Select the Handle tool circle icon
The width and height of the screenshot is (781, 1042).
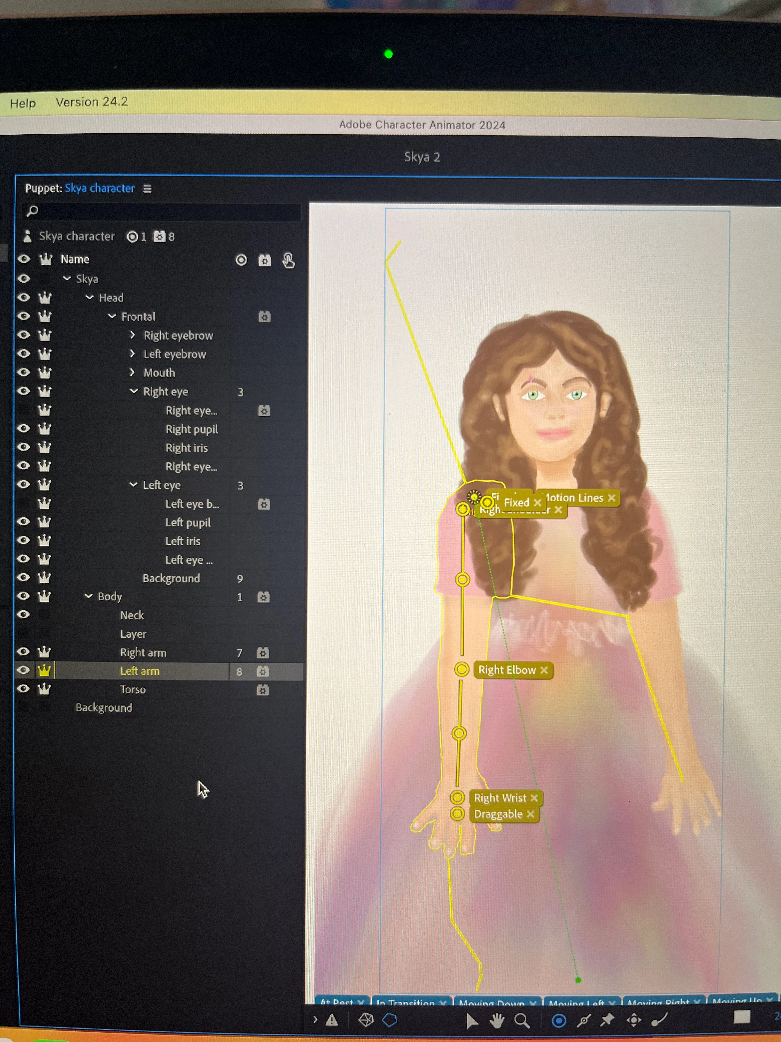[559, 1021]
